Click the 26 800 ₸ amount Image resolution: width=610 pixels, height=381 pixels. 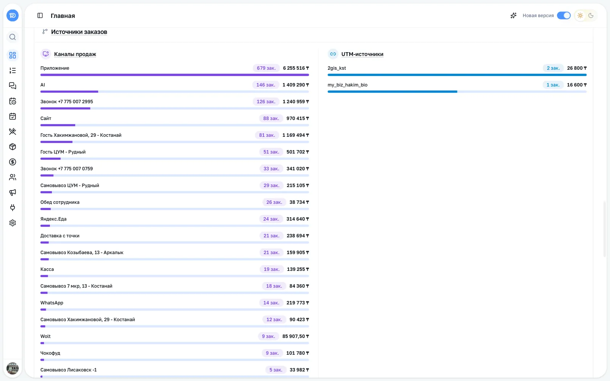click(577, 68)
